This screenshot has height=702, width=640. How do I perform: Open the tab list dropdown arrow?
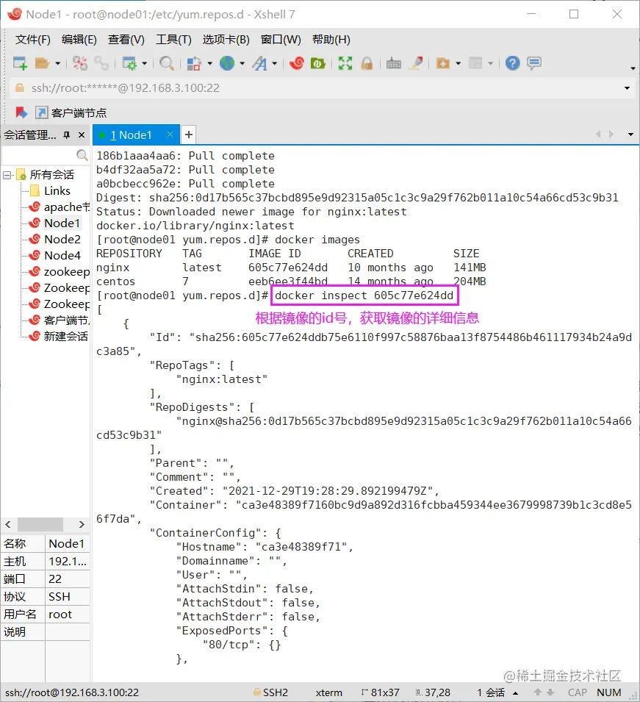630,135
